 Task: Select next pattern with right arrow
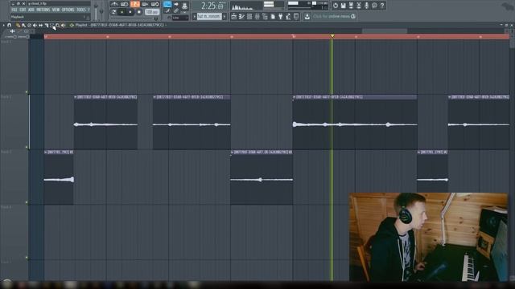(225, 16)
